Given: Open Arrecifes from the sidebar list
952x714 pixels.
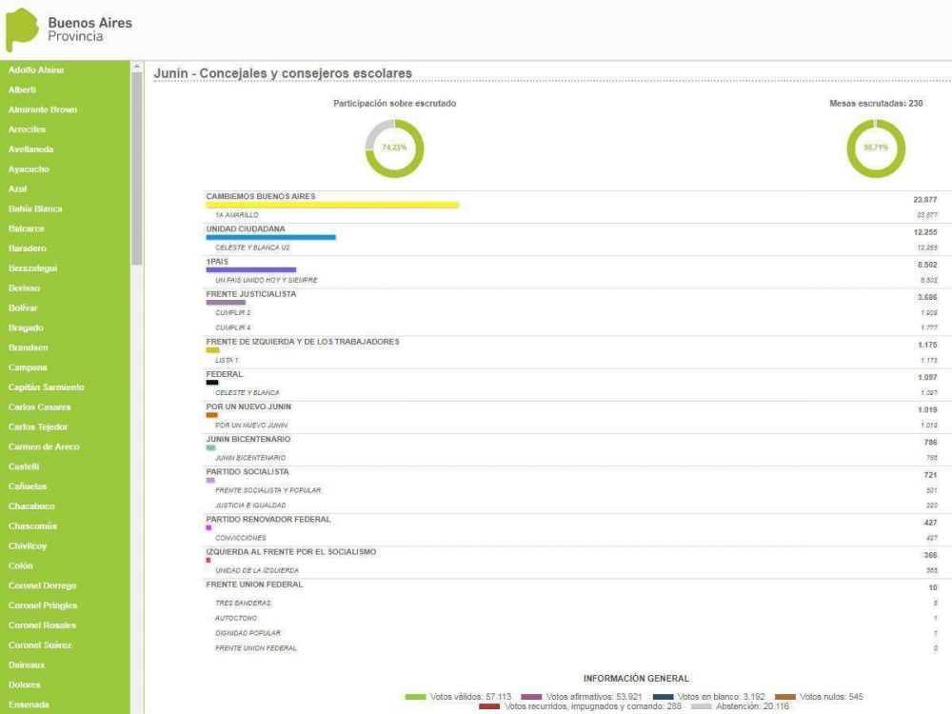Looking at the screenshot, I should (x=27, y=129).
